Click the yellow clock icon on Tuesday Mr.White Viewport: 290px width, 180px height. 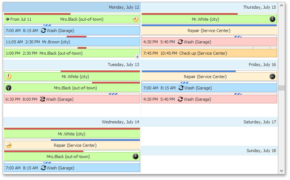tap(9, 77)
